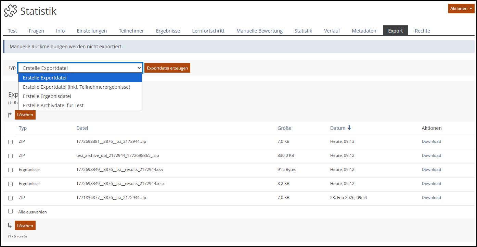Open the Manuelle Bewertung tab
Viewport: 477px width, 247px height.
[x=259, y=31]
